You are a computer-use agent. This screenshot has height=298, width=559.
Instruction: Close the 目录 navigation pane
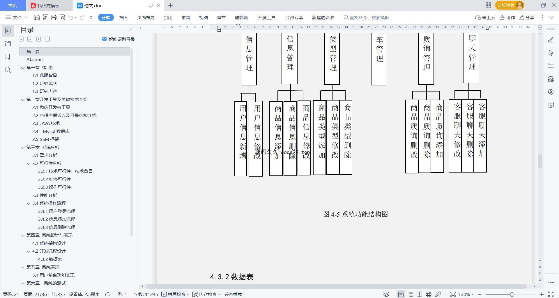tap(130, 29)
